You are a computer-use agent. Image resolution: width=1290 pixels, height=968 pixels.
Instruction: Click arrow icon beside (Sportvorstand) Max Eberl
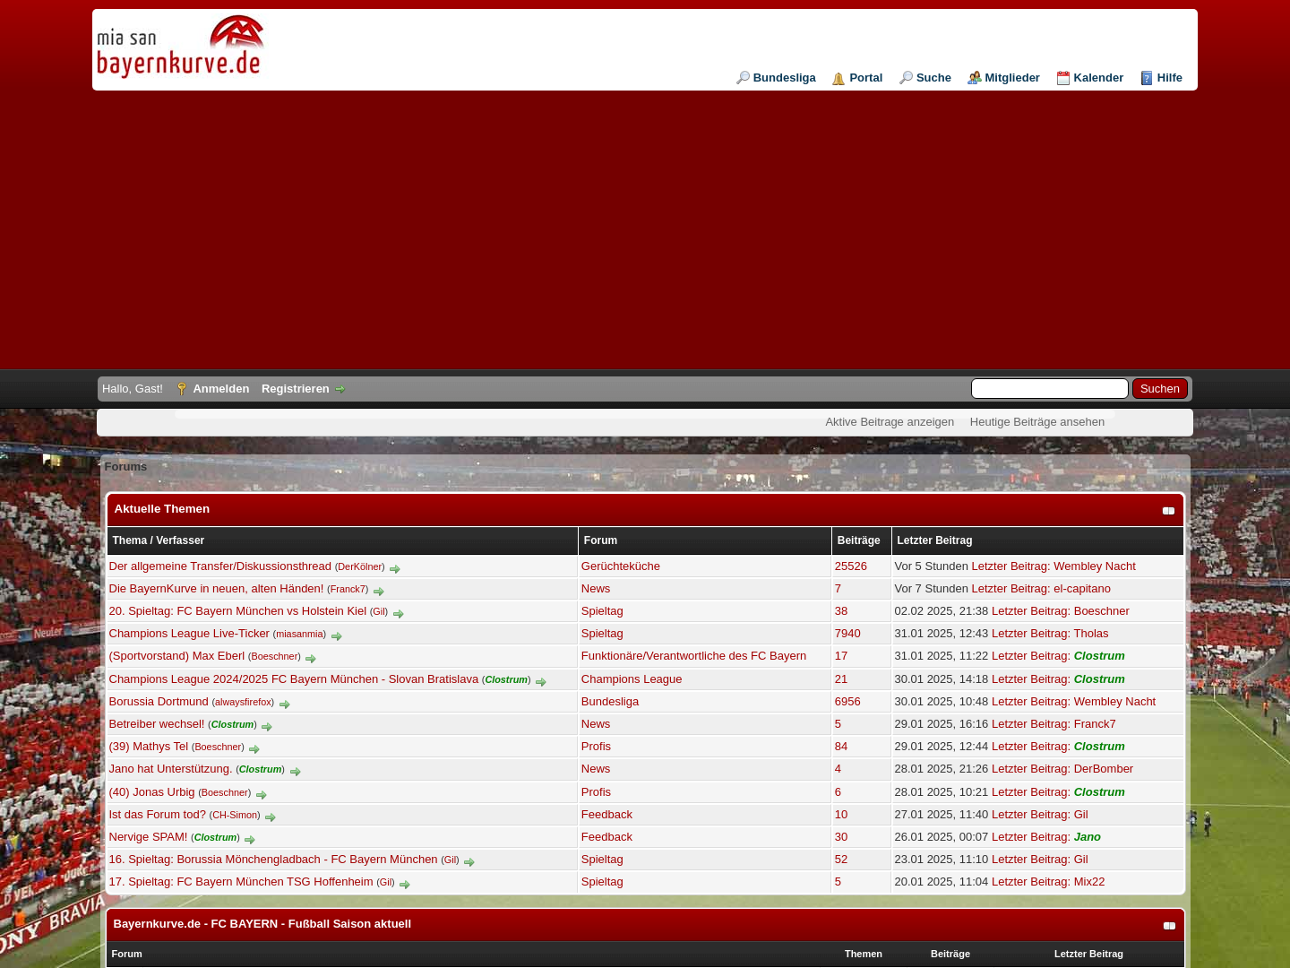click(x=310, y=659)
